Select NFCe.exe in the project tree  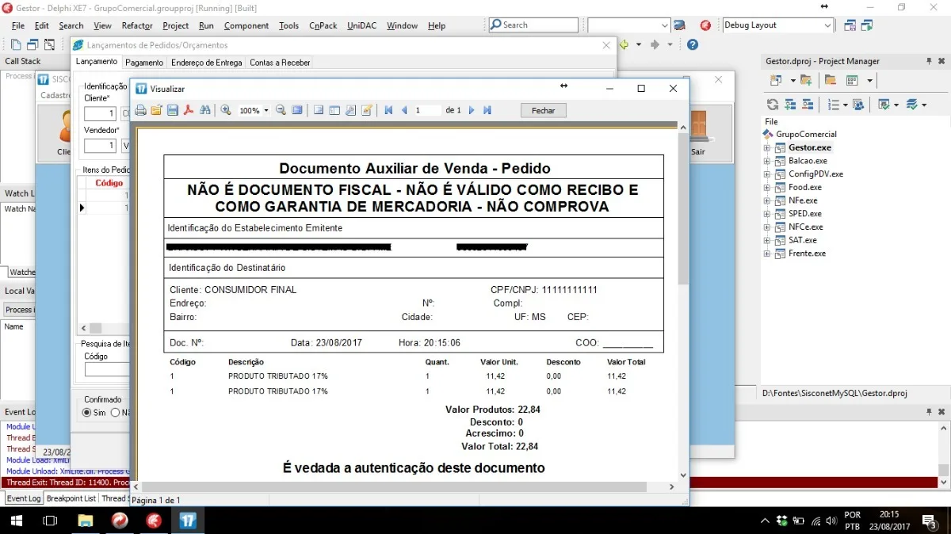coord(805,227)
